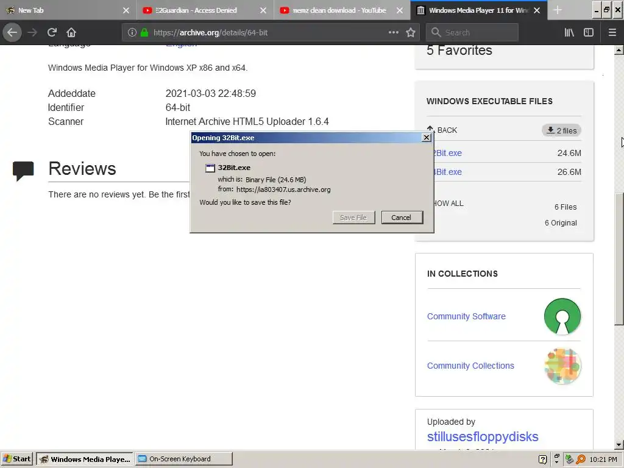The height and width of the screenshot is (468, 624).
Task: Click the Reviews speech bubble icon
Action: click(x=23, y=171)
